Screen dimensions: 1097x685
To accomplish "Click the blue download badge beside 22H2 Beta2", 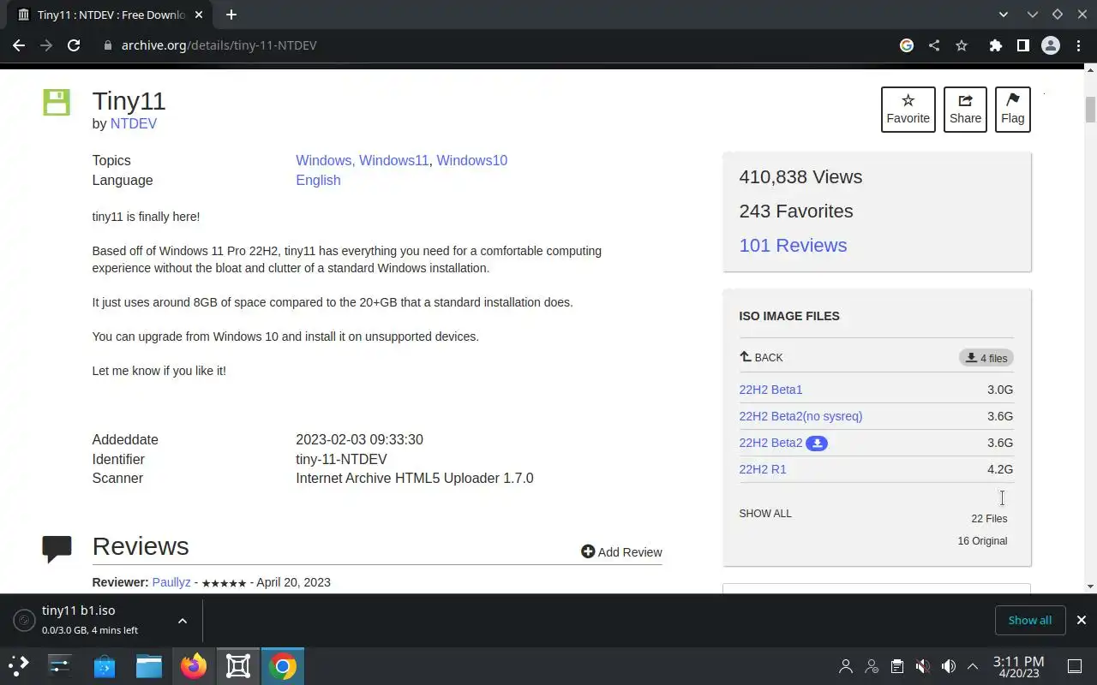I will pos(817,443).
